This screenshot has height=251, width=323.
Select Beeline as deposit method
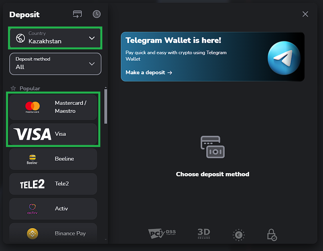53,159
